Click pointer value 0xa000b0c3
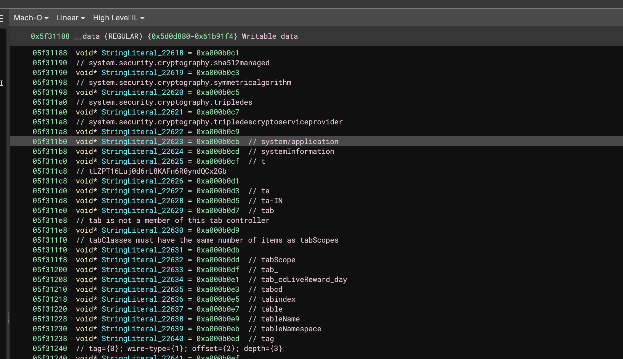623x359 pixels. (218, 73)
